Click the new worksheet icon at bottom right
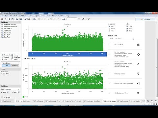Viewport: 158px width, 118px height. tap(148, 101)
